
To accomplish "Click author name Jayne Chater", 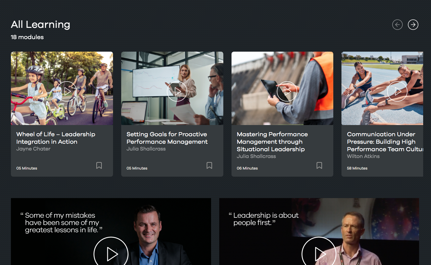I will (33, 149).
